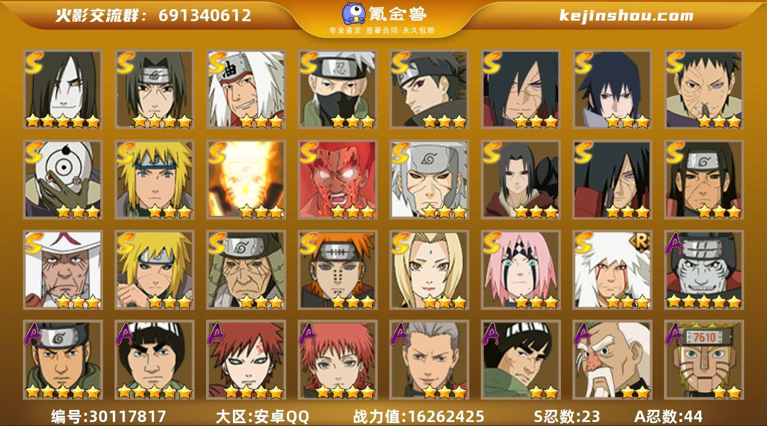Select the orange-haired pierced-face ninja portrait
The height and width of the screenshot is (426, 767).
(338, 269)
